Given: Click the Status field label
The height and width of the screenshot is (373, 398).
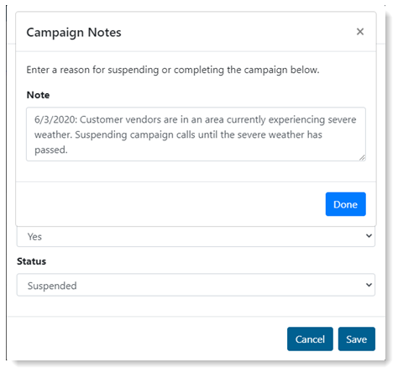Looking at the screenshot, I should [31, 261].
